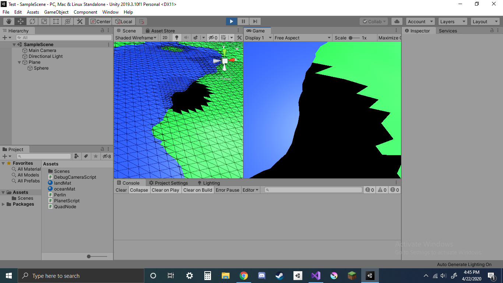Viewport: 503px width, 283px height.
Task: Switch to the Services tab
Action: (x=448, y=31)
